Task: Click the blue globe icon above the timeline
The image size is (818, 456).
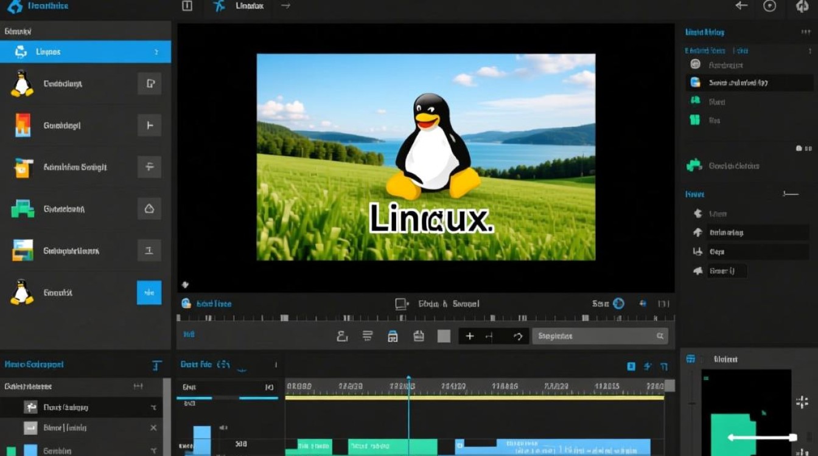Action: (x=619, y=303)
